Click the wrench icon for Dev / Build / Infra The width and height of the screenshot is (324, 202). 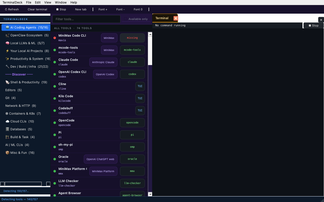pyautogui.click(x=7, y=67)
